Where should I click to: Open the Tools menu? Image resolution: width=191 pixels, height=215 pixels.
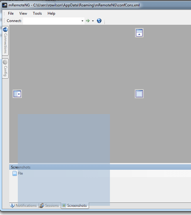37,13
